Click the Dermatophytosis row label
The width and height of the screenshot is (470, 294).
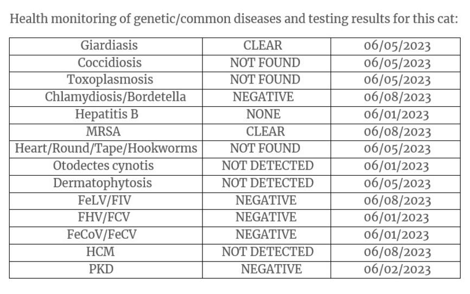(106, 183)
